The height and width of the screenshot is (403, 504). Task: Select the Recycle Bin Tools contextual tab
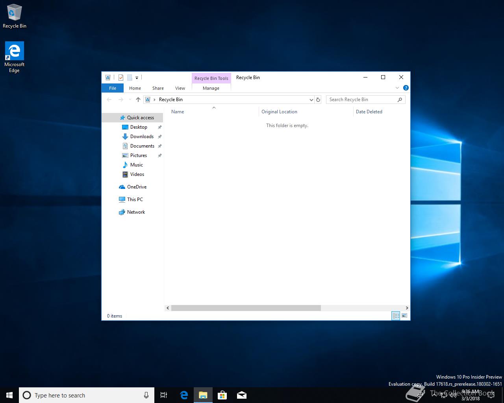tap(211, 78)
